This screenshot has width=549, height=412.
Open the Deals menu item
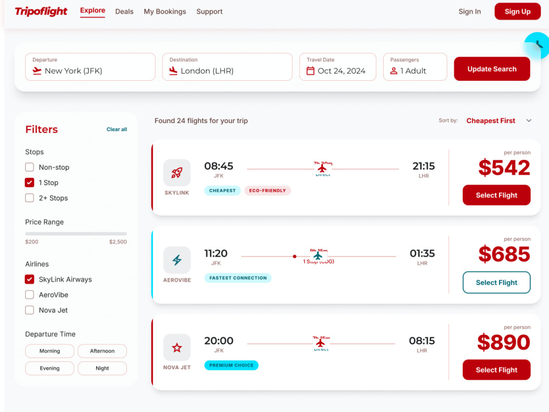click(x=124, y=12)
